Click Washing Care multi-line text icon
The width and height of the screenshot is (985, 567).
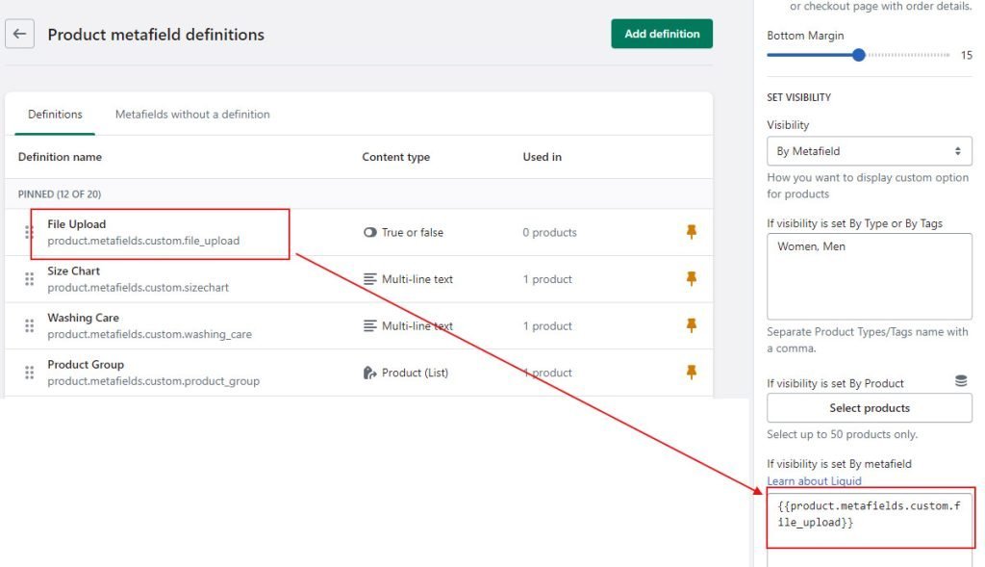pos(370,325)
